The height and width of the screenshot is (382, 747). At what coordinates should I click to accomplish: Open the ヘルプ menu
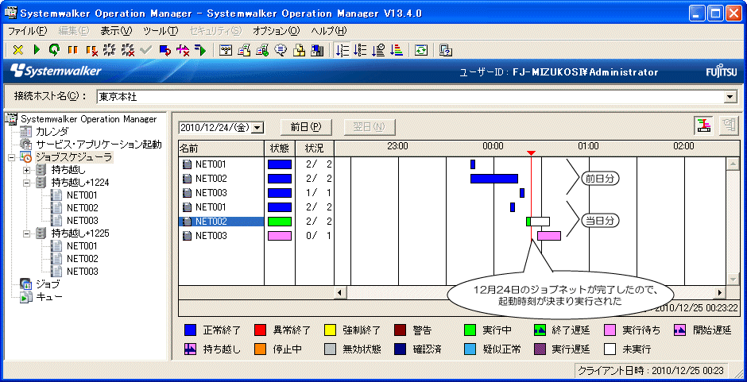(329, 31)
